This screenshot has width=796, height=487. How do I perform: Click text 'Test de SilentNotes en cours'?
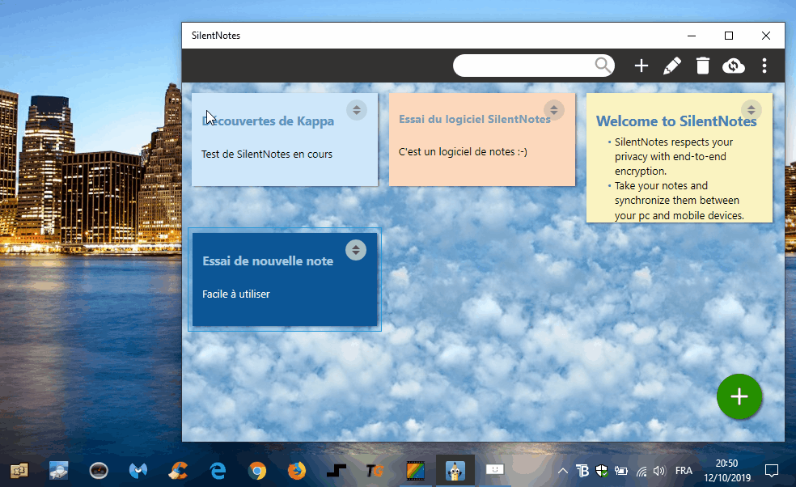(x=267, y=154)
